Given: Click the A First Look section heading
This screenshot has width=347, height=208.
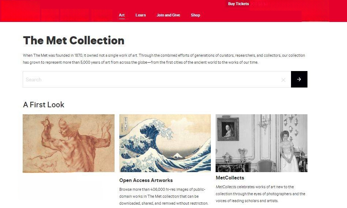Looking at the screenshot, I should [44, 105].
